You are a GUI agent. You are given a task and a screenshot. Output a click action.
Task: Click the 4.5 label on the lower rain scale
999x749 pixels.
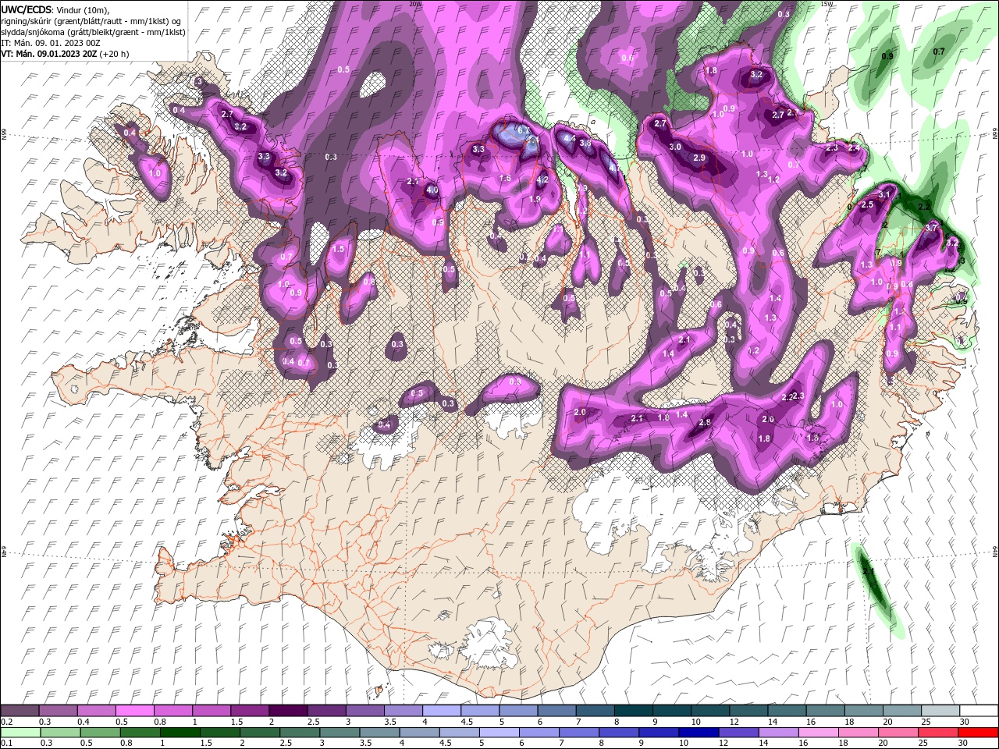coord(446,744)
